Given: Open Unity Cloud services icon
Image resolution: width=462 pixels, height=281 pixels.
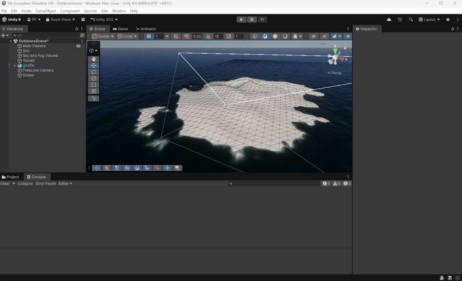Looking at the screenshot, I should pos(389,19).
